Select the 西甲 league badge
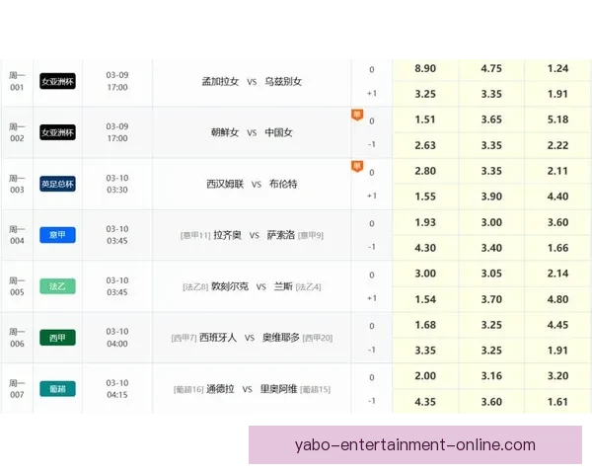 57,338
